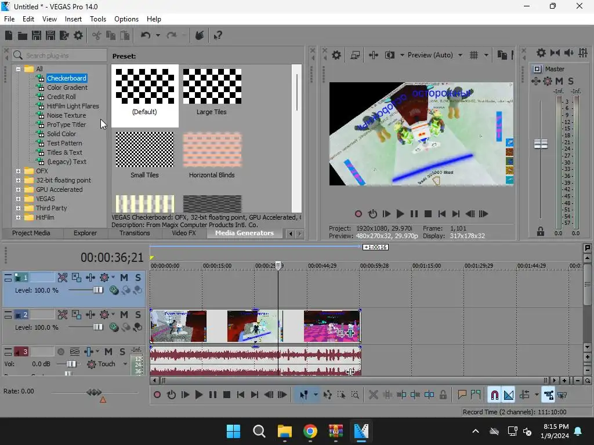Choose the Large Tiles checkerboard preset

click(x=212, y=92)
